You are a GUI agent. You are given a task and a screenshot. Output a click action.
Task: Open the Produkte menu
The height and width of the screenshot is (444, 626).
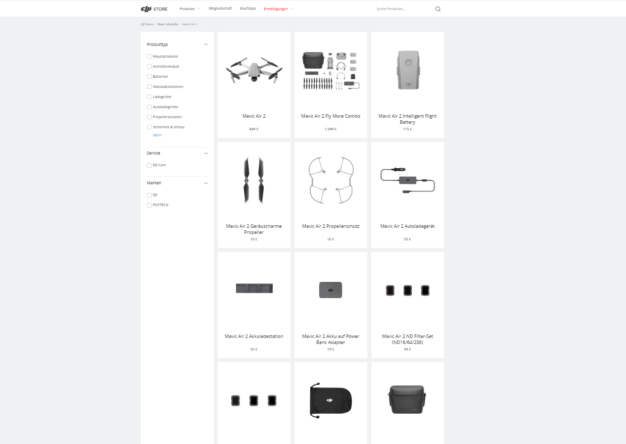(189, 9)
